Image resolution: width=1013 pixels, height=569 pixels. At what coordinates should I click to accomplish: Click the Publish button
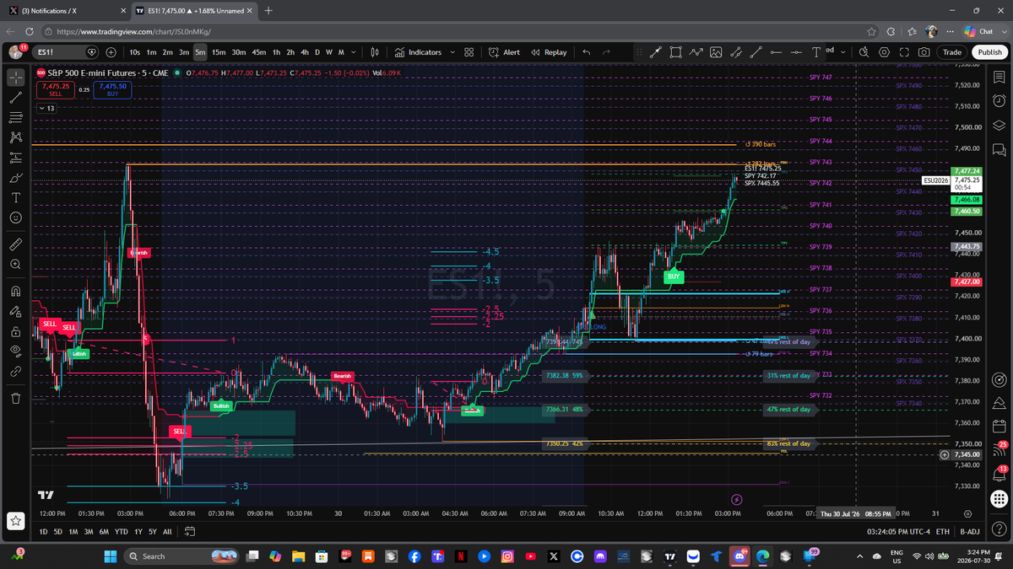pos(989,52)
